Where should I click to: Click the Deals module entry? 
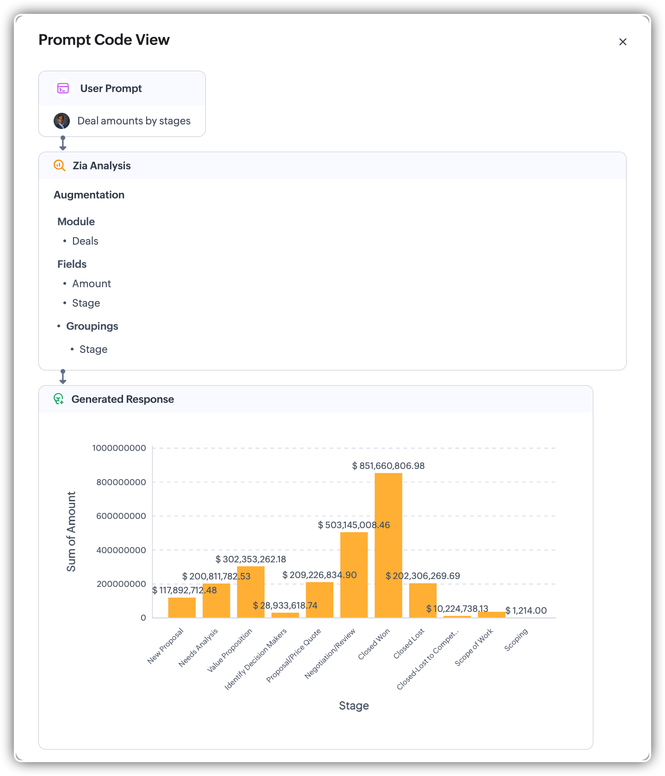[x=85, y=241]
